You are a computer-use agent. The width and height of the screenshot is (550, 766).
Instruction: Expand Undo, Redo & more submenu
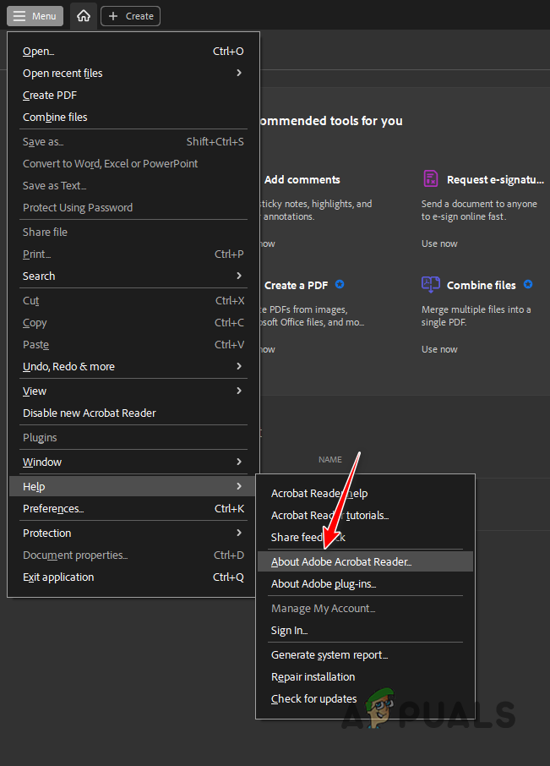coord(133,366)
